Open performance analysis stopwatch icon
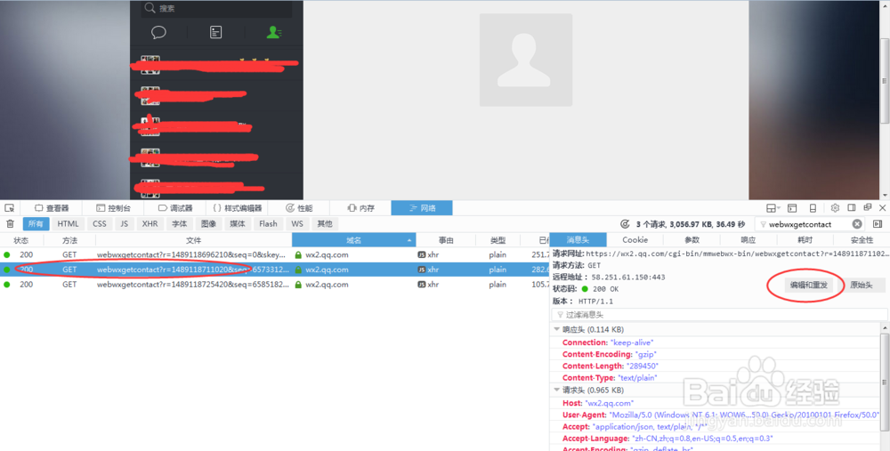The image size is (890, 451). [625, 224]
